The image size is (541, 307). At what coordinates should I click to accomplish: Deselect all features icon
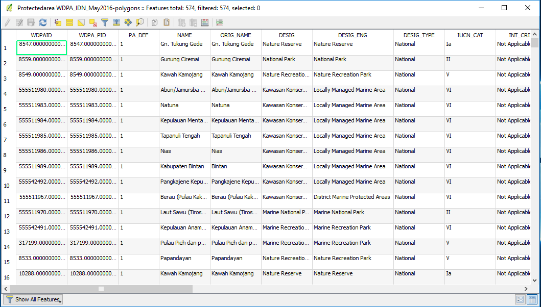93,23
